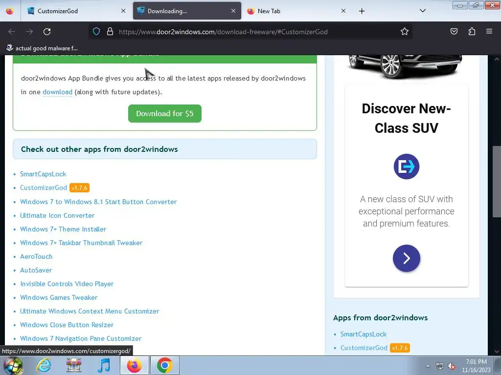Open the tracking protection shield icon
Viewport: 501px width, 375px height.
click(96, 32)
